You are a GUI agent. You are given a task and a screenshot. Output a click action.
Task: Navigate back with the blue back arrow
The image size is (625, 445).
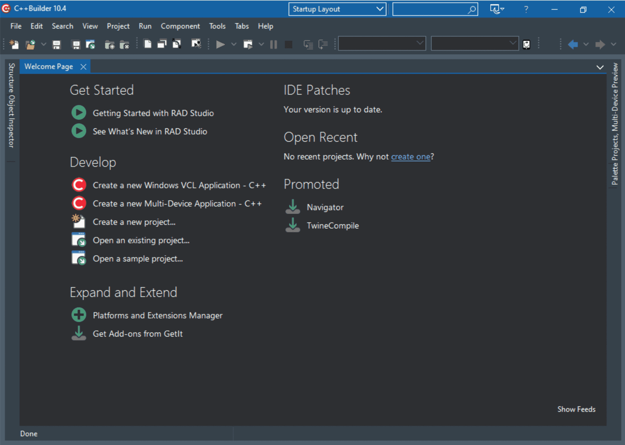(573, 44)
